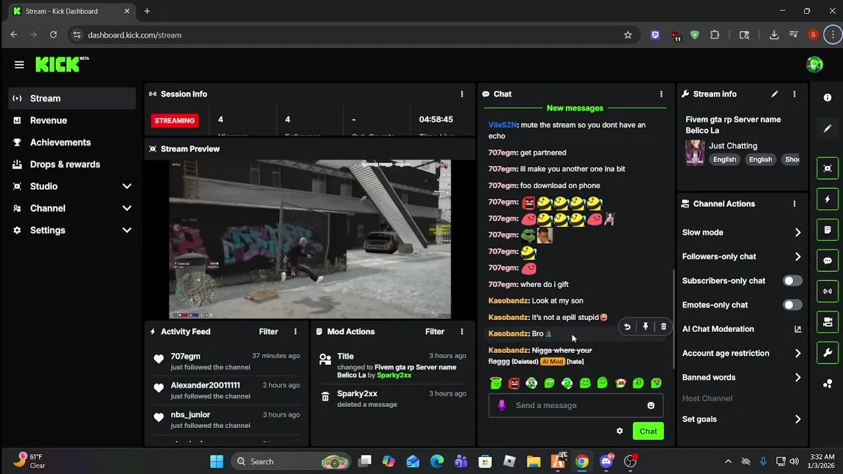Enable Emotes-only chat toggle
This screenshot has width=843, height=474.
(x=792, y=305)
